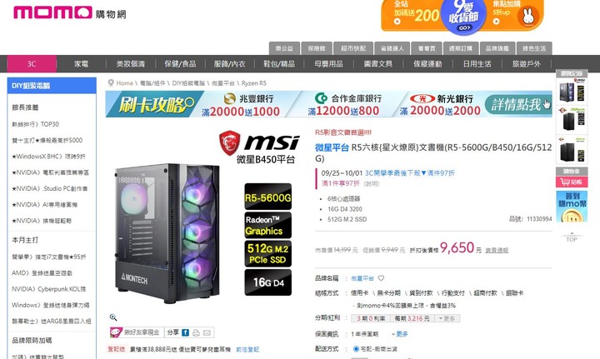Image resolution: width=600 pixels, height=359 pixels.
Task: Open the 3C category tab
Action: [x=32, y=64]
